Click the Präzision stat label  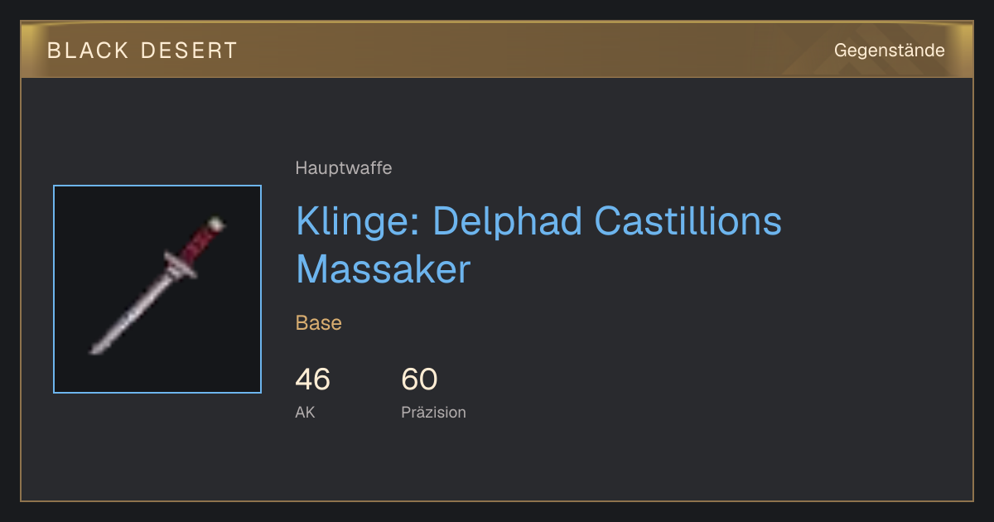click(433, 412)
